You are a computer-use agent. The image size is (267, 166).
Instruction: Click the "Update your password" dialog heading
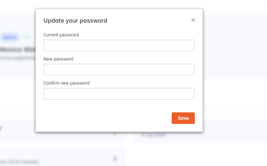tap(75, 21)
